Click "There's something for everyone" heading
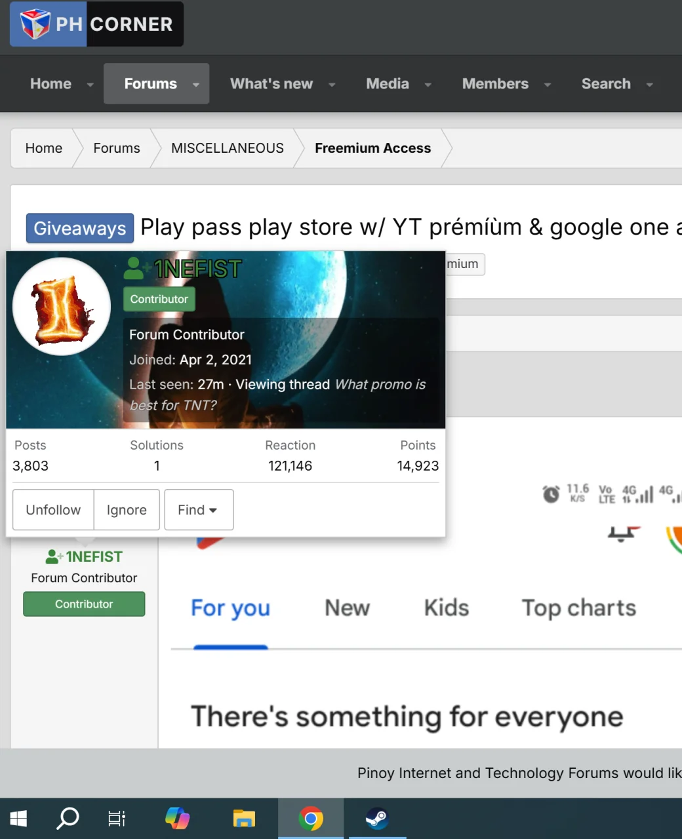The image size is (682, 839). (407, 717)
